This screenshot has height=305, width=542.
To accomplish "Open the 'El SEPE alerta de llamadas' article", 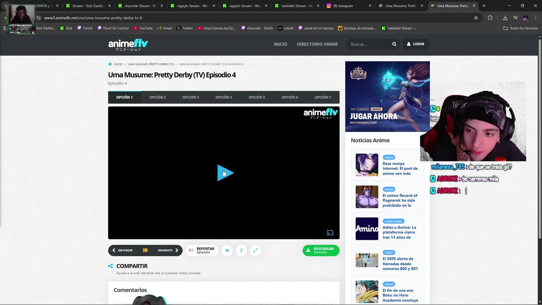I will pos(400,263).
